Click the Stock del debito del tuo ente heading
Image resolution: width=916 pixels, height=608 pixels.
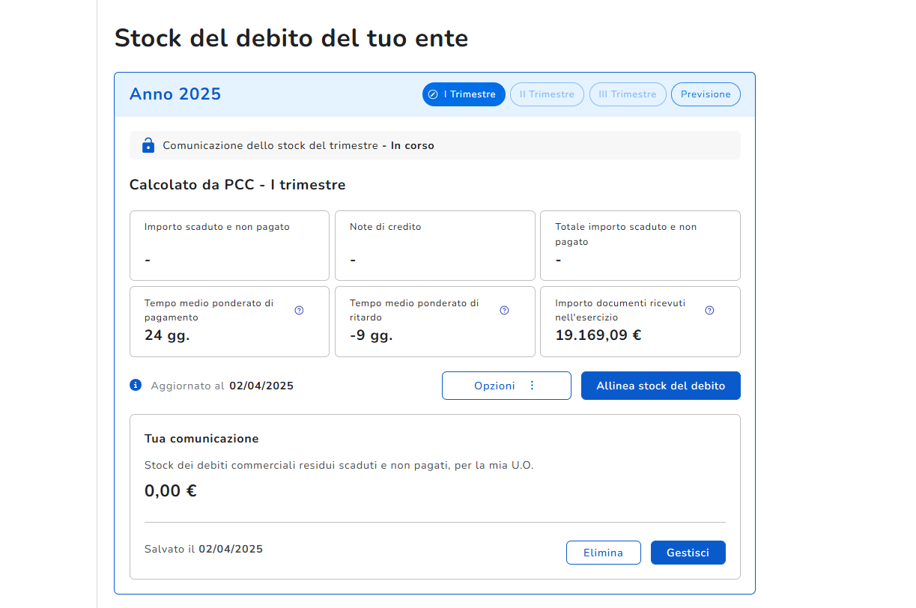291,37
